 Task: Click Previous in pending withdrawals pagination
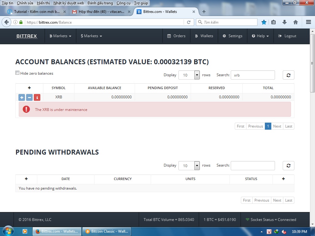261,200
